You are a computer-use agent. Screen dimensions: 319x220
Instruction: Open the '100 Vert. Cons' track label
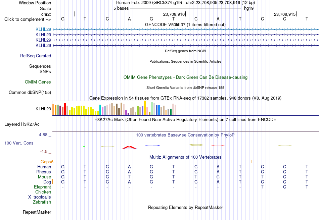coord(19,143)
